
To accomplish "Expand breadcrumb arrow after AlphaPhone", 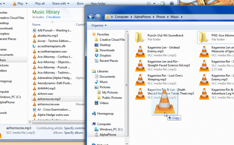I will [x=153, y=17].
